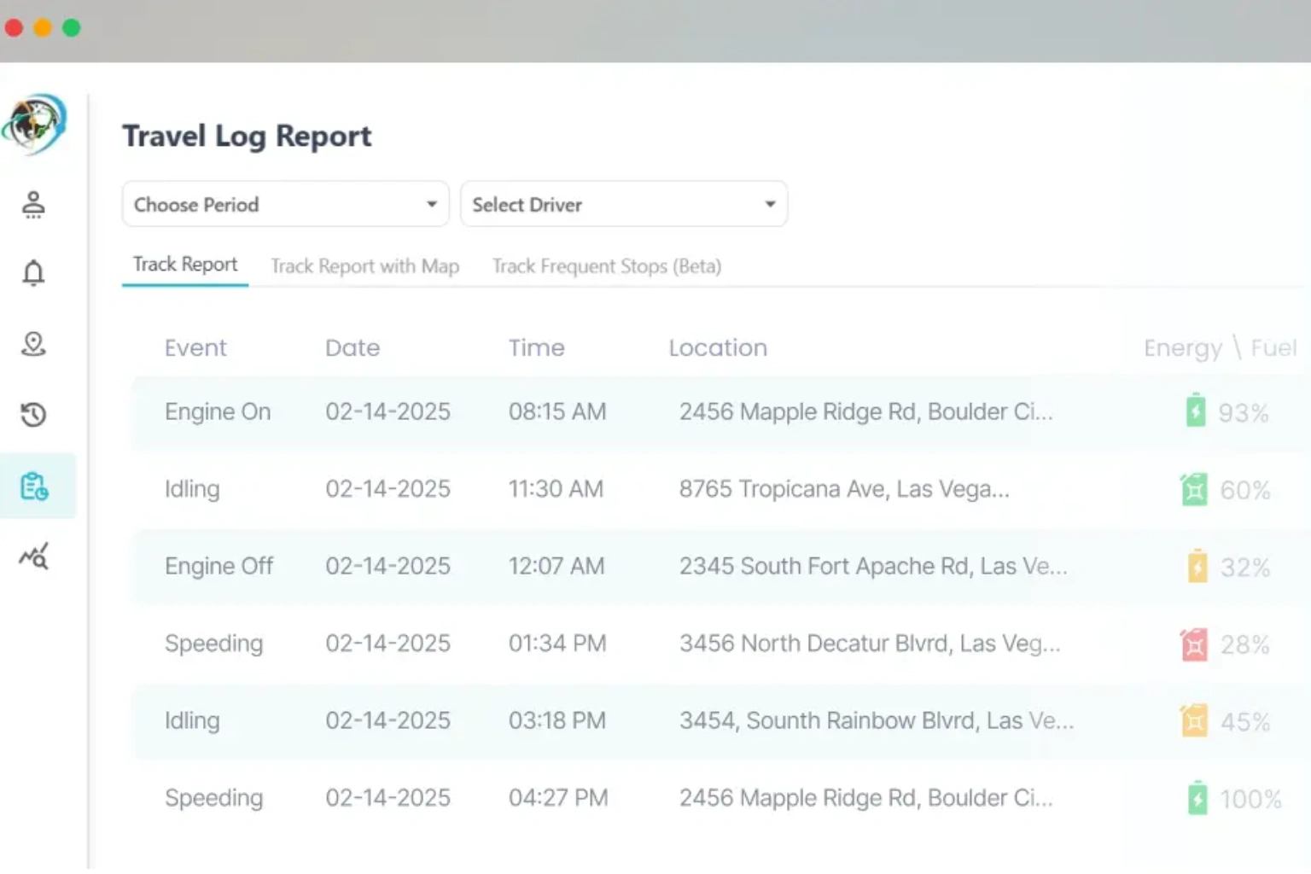Switch to the Track Report with Map tab
This screenshot has height=874, width=1311.
click(x=364, y=266)
